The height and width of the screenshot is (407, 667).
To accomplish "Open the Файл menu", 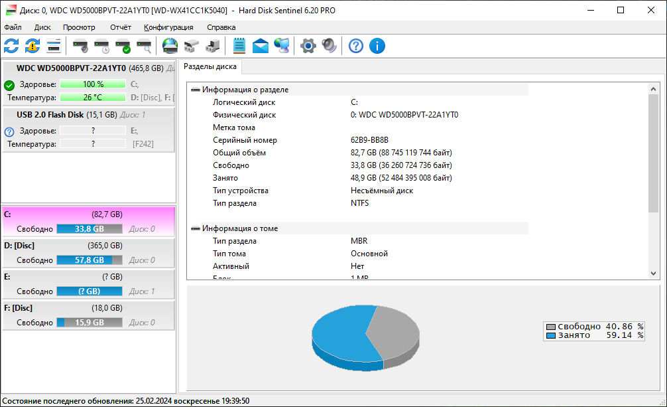I will pyautogui.click(x=13, y=27).
